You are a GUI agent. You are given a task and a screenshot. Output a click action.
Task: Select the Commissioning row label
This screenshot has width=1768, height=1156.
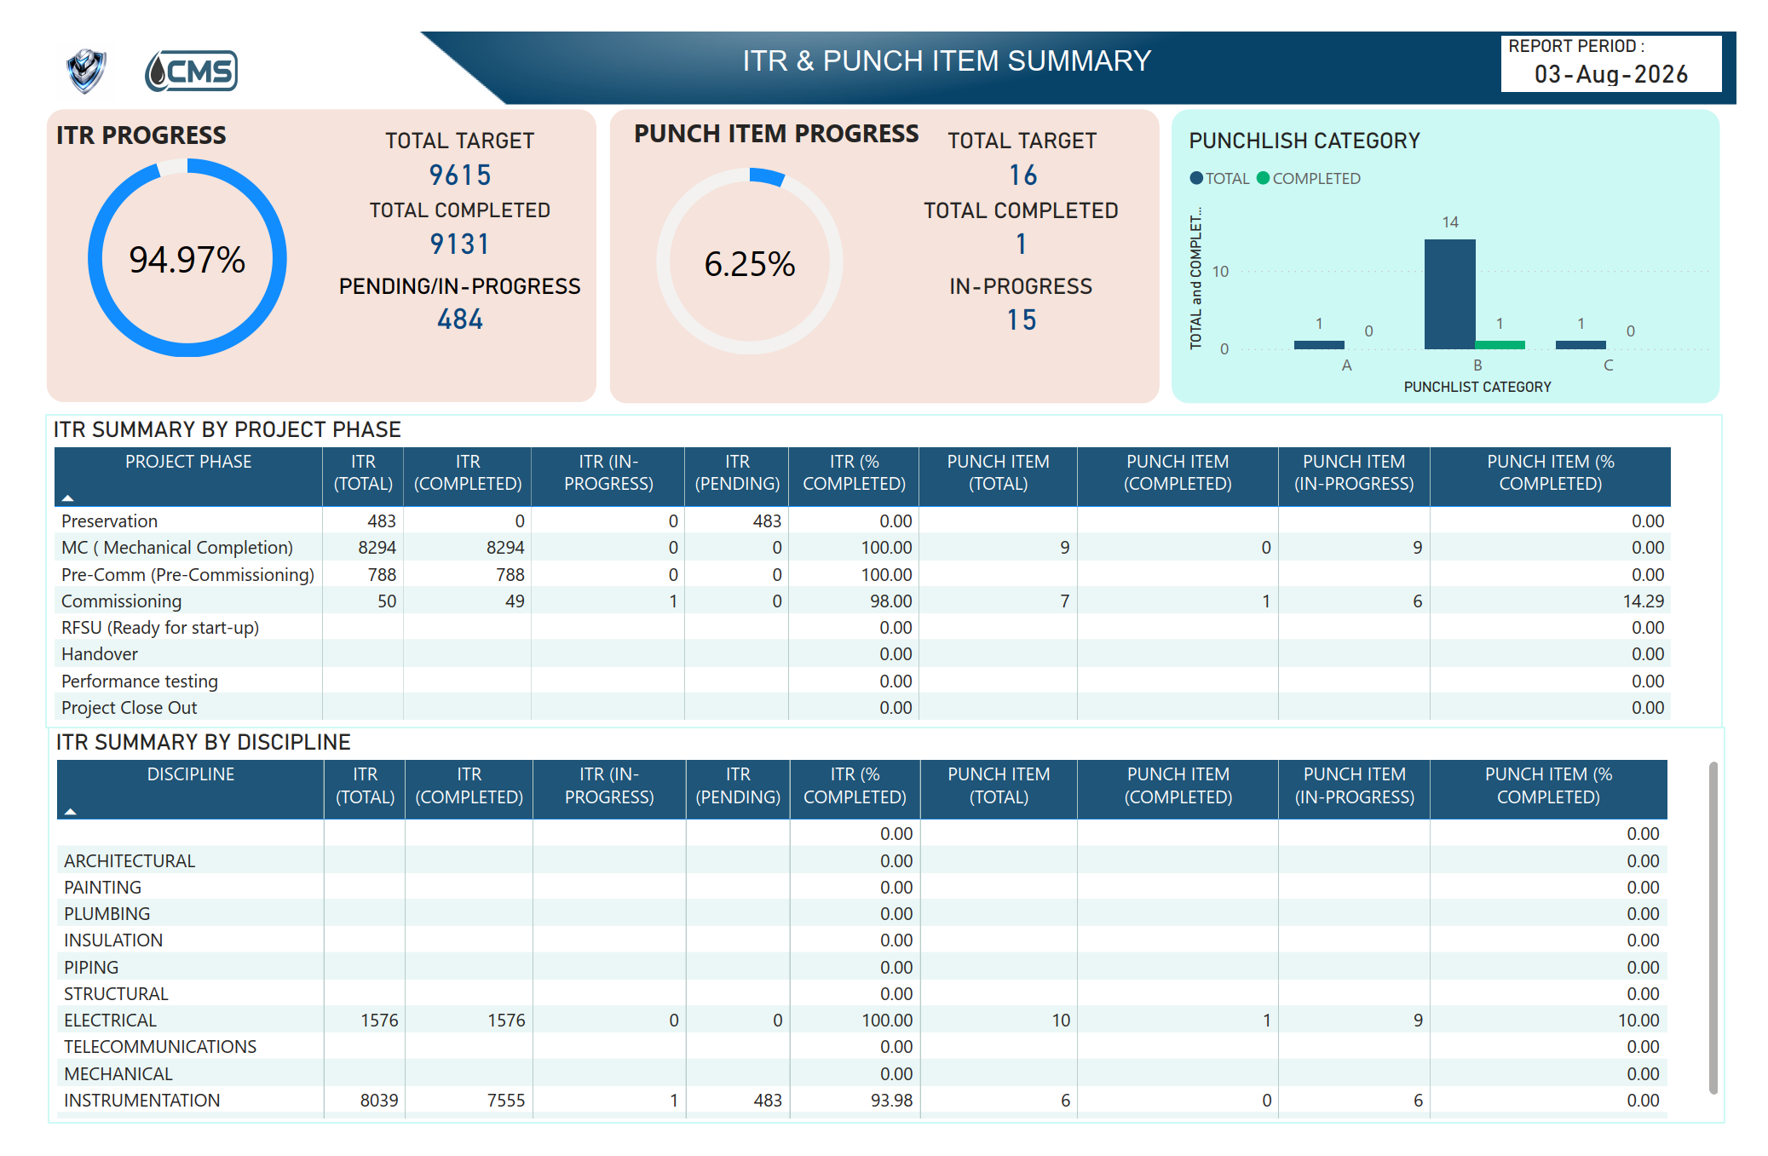tap(121, 601)
